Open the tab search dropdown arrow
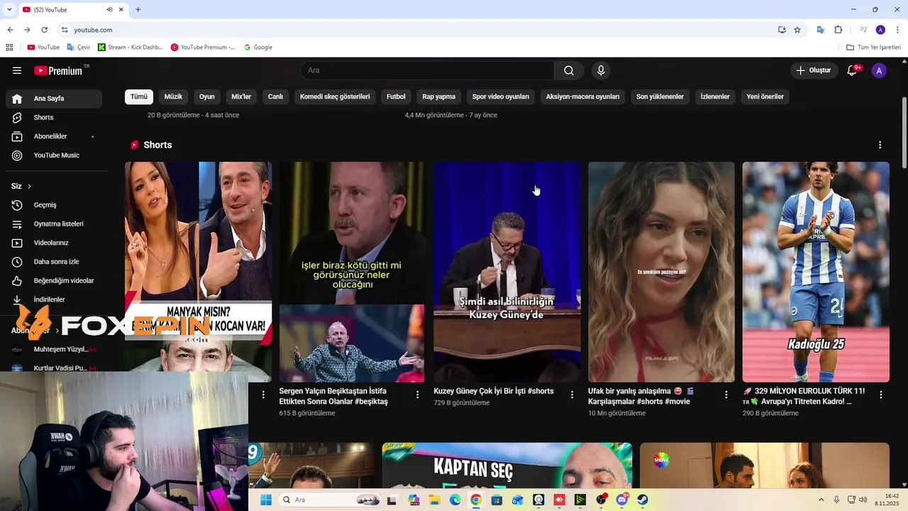This screenshot has height=511, width=908. (x=9, y=10)
